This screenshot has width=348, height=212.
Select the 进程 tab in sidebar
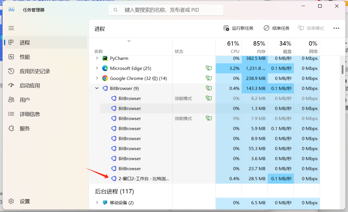tap(45, 43)
